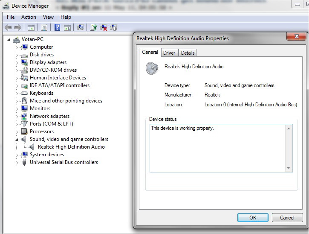
Task: Switch to the Driver tab
Action: (169, 53)
